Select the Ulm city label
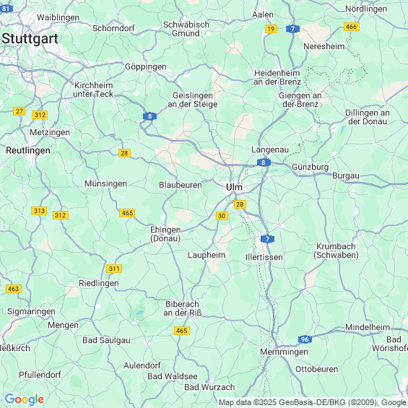This screenshot has height=408, width=408. click(x=234, y=187)
